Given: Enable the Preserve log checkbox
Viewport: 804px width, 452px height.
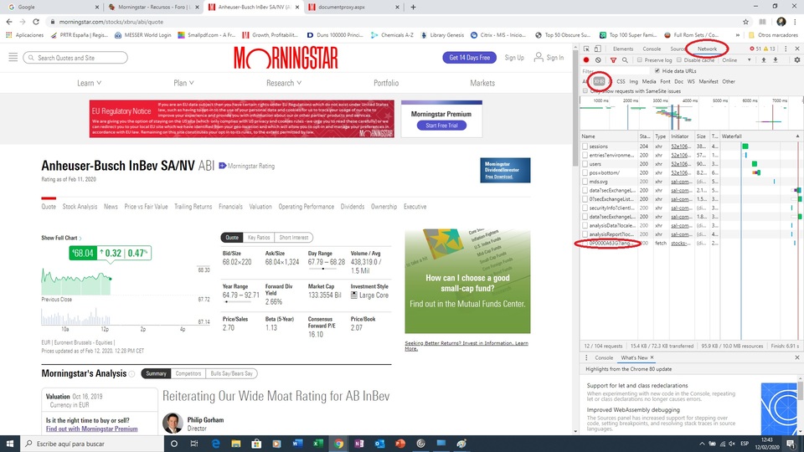Looking at the screenshot, I should [639, 60].
